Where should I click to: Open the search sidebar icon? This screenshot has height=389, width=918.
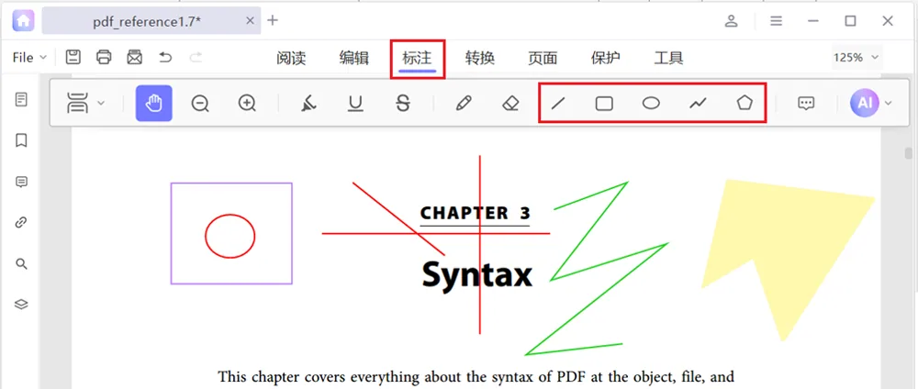[x=22, y=264]
